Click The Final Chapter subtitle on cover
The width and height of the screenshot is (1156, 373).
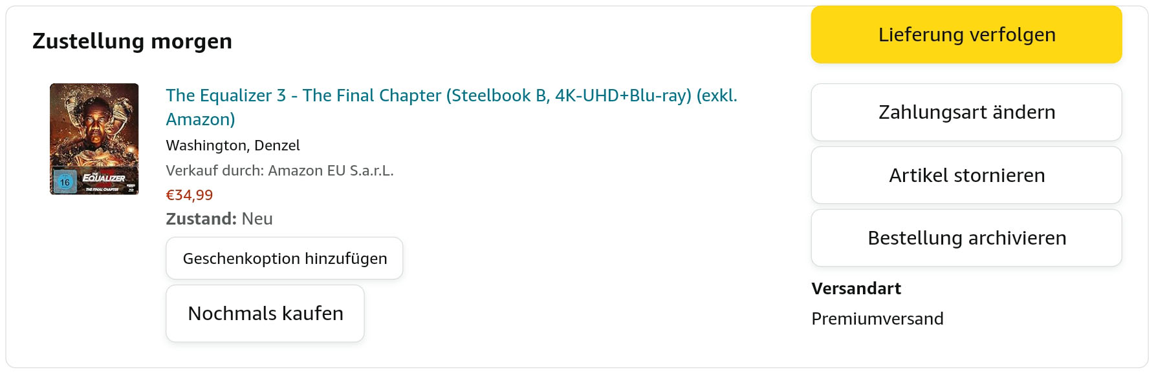pyautogui.click(x=102, y=189)
